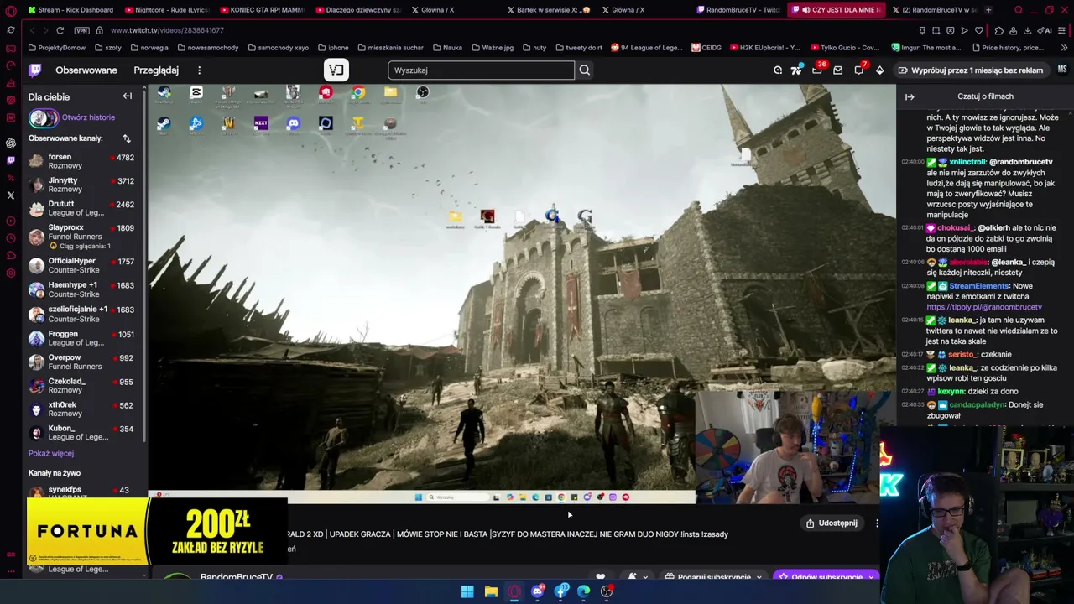Switch to the Nightcore - Rude YouTube tab
Image resolution: width=1074 pixels, height=604 pixels.
(x=166, y=10)
